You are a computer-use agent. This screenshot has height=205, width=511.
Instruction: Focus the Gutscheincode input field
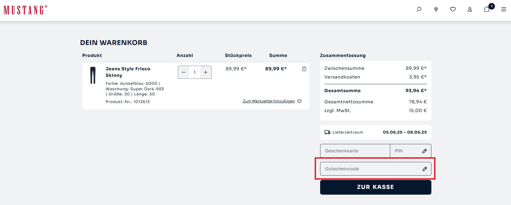click(375, 169)
